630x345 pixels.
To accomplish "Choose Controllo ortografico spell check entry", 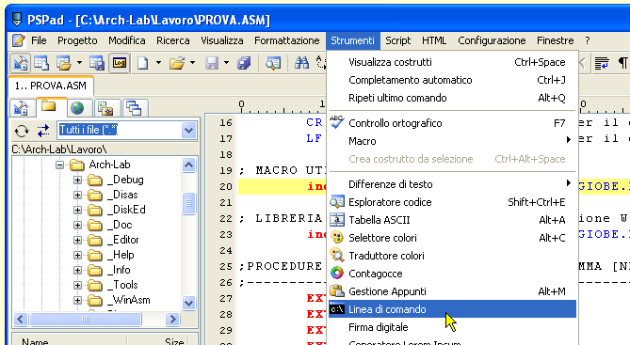I will tap(452, 123).
